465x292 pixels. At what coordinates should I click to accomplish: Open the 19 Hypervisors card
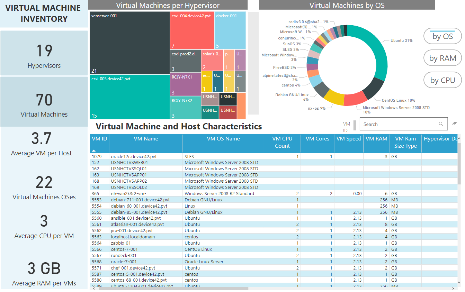pyautogui.click(x=44, y=53)
